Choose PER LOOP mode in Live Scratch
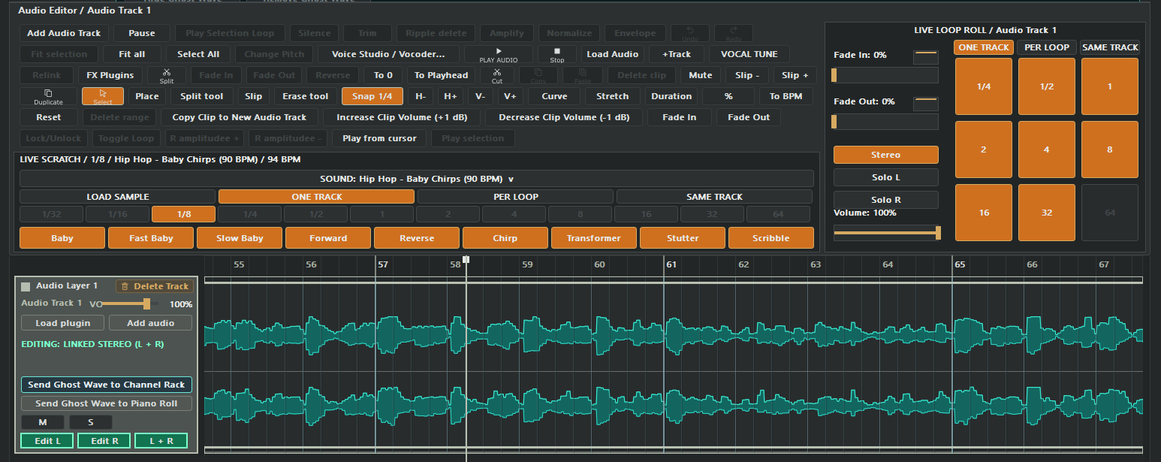The width and height of the screenshot is (1161, 462). [x=515, y=197]
